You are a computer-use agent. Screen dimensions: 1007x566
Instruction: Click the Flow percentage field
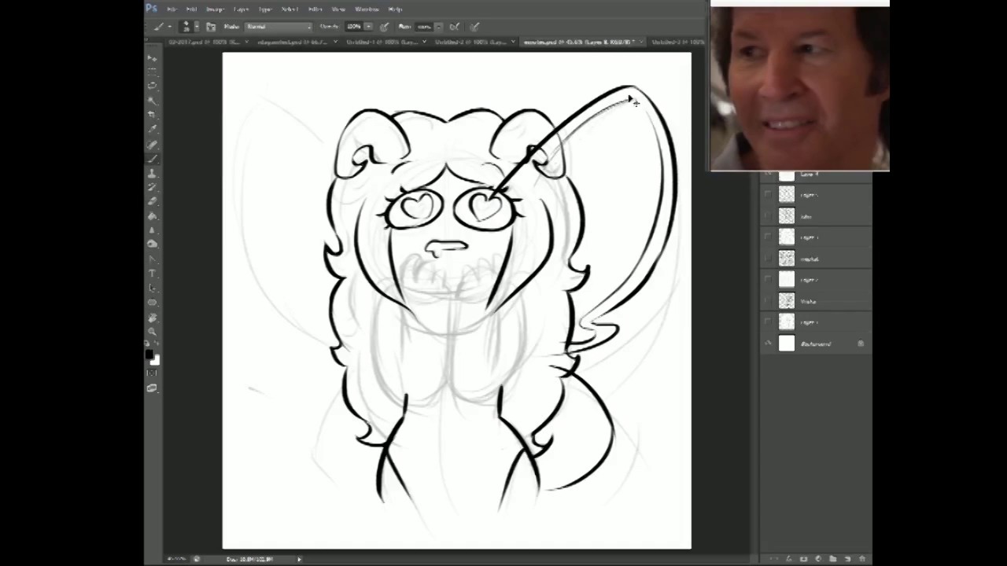click(424, 27)
